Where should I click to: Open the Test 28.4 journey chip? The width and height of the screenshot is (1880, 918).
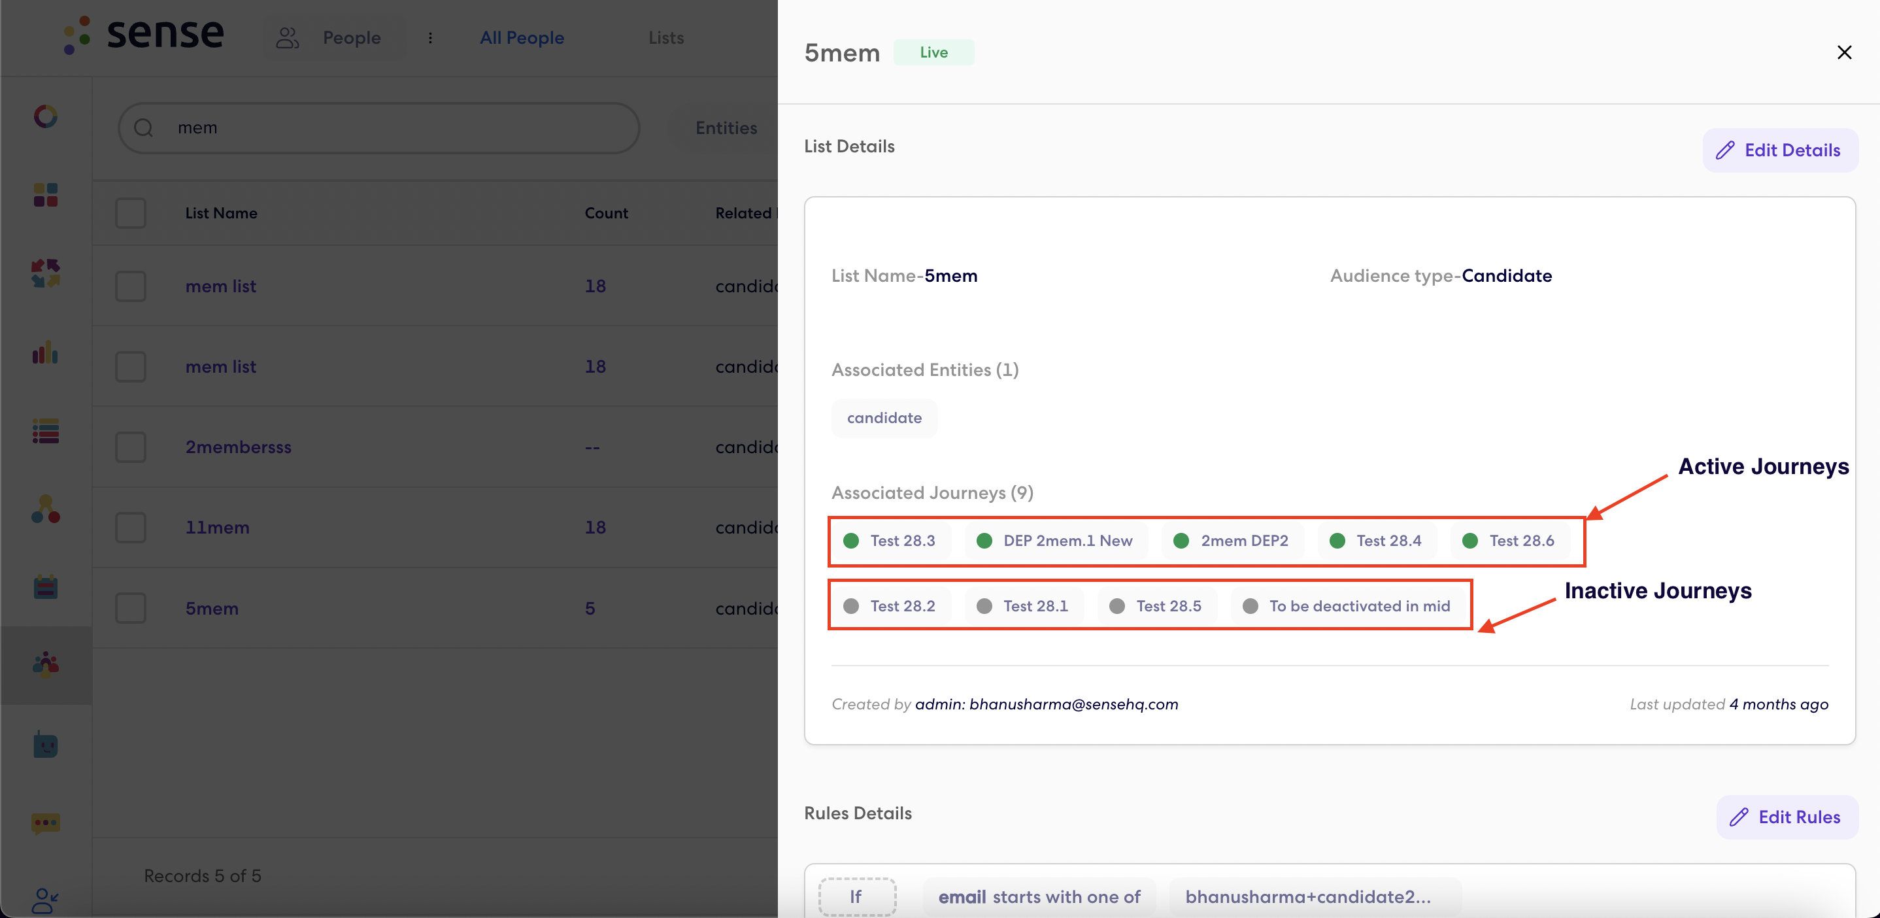coord(1377,541)
